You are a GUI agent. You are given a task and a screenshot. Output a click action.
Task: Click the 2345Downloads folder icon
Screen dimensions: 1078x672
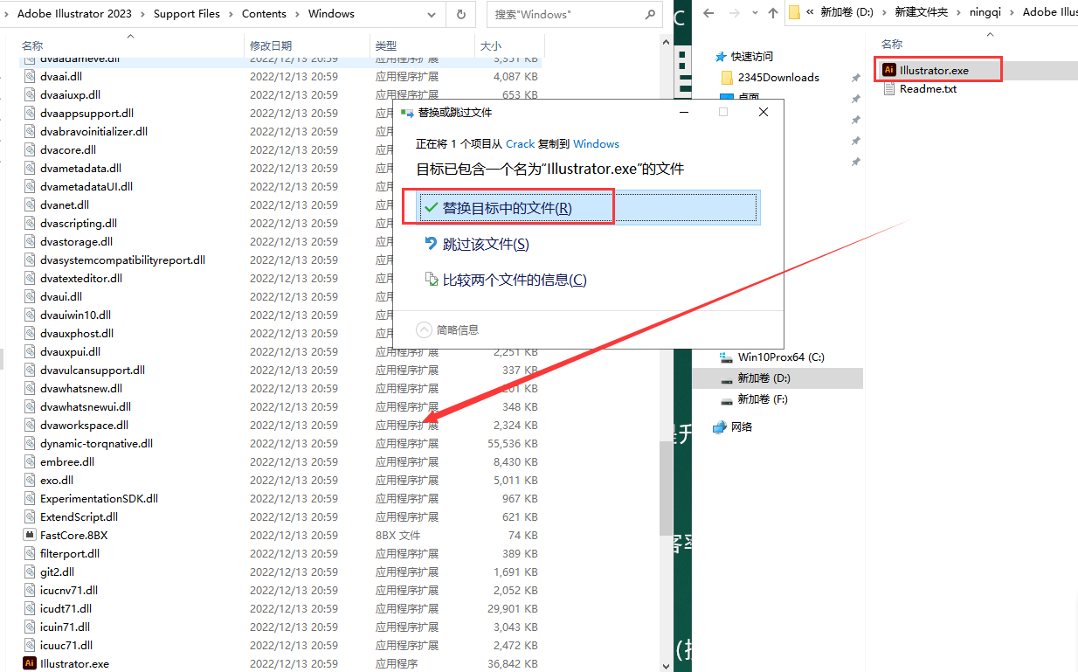726,77
